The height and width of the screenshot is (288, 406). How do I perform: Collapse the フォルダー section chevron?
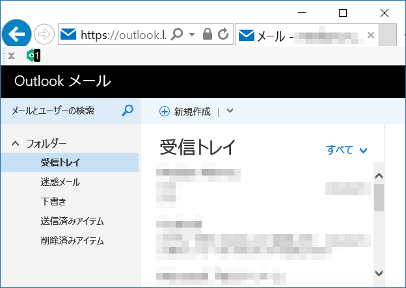pos(15,144)
